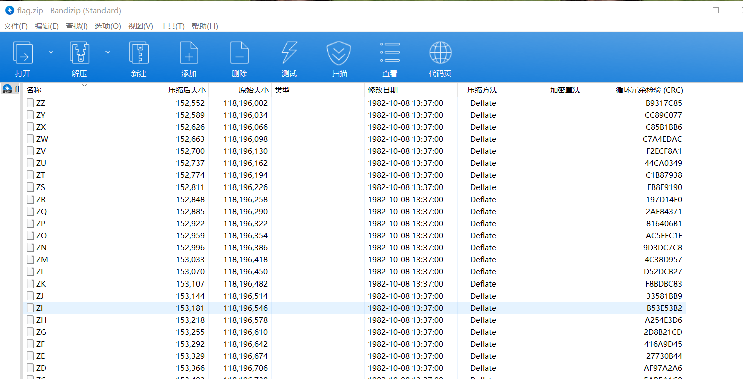
Task: Select the file name ZD
Action: pyautogui.click(x=41, y=368)
